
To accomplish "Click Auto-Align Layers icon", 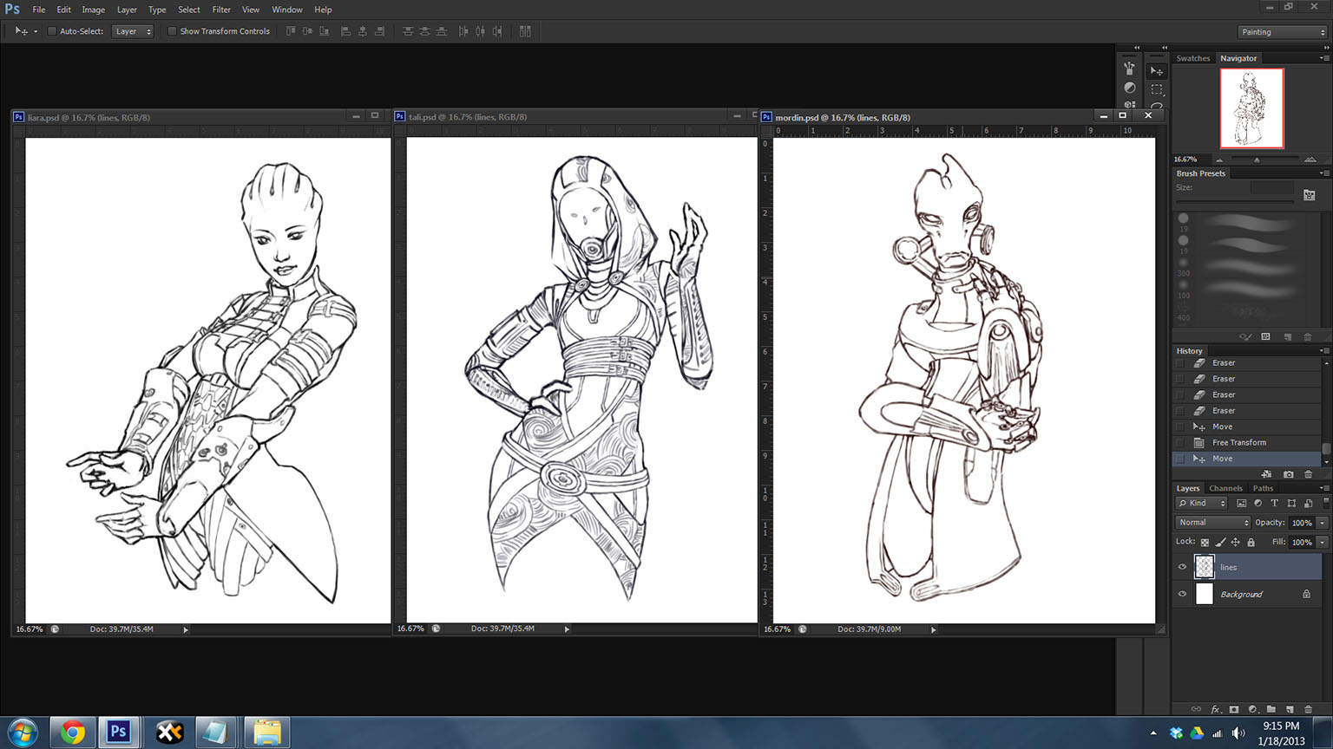I will coord(525,31).
